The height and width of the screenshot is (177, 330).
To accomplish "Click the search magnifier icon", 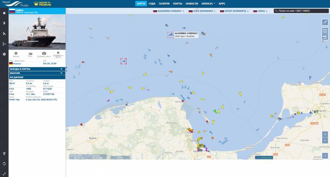I will click(276, 11).
